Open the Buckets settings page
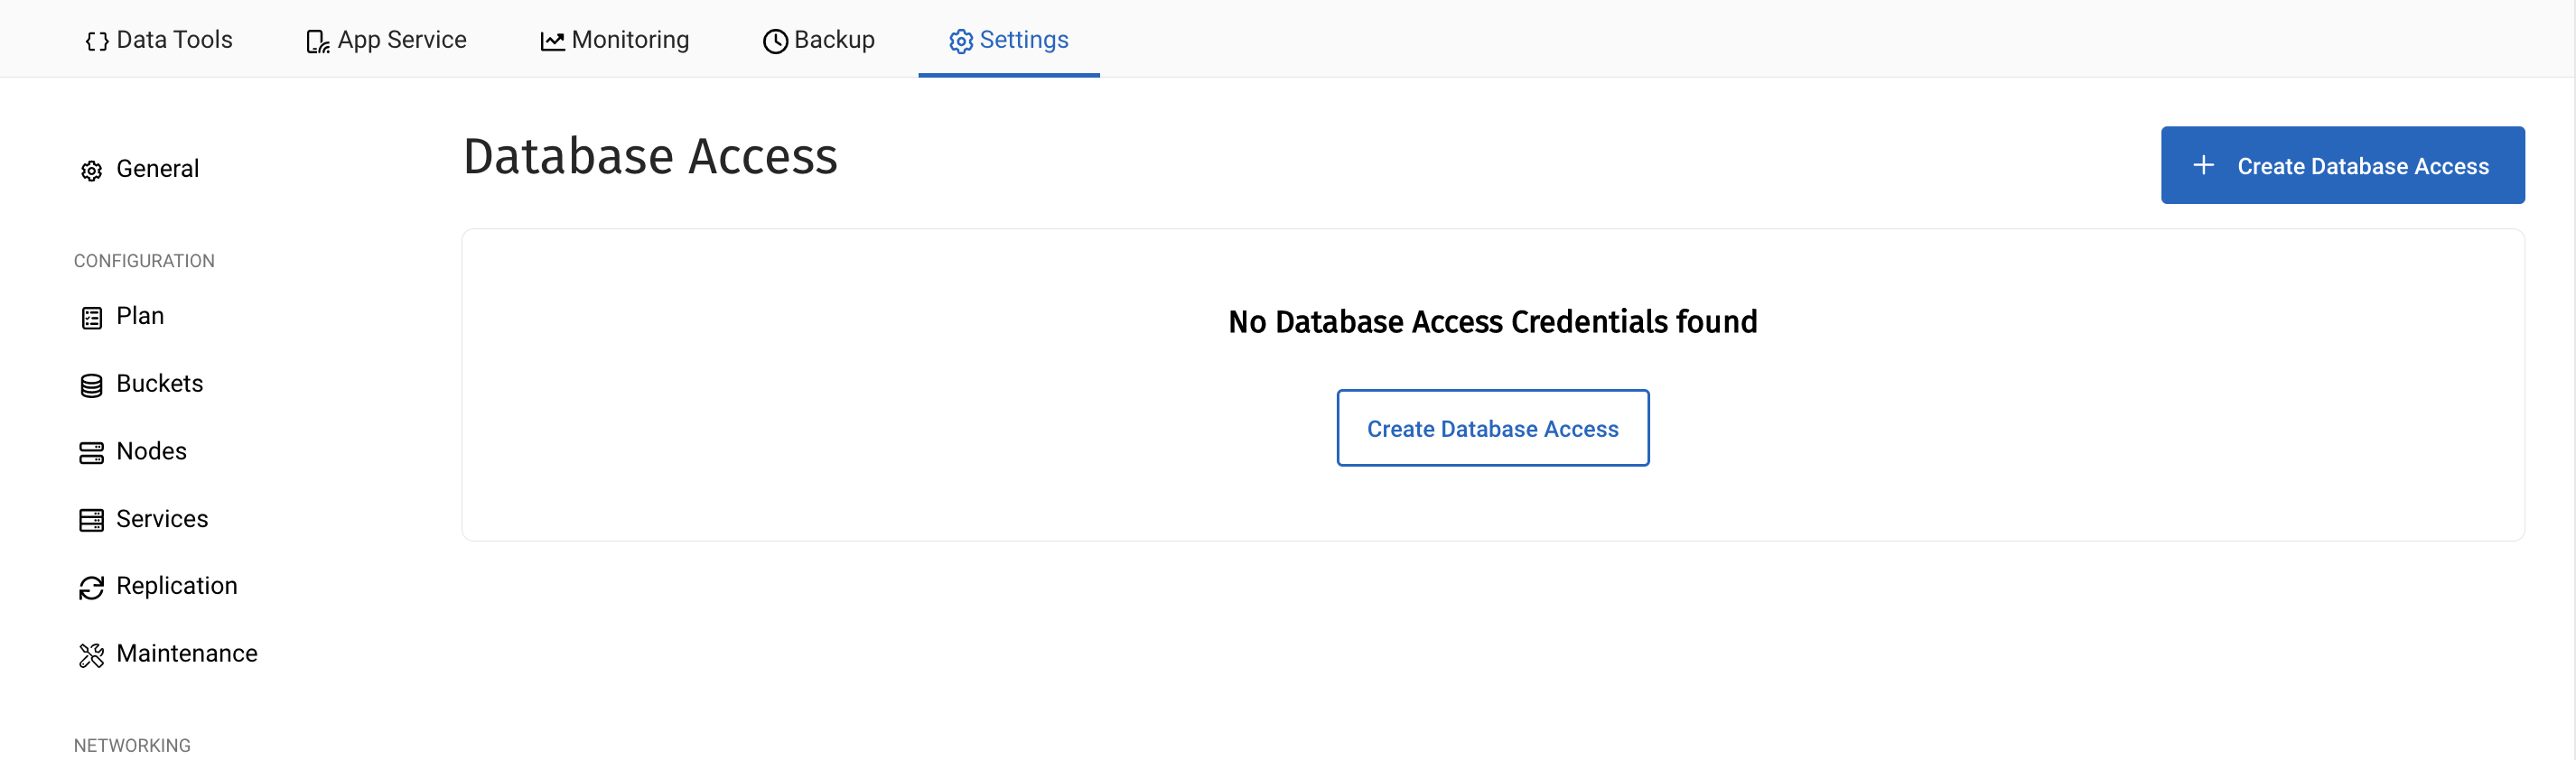Screen dimensions: 2576x760 point(142,384)
